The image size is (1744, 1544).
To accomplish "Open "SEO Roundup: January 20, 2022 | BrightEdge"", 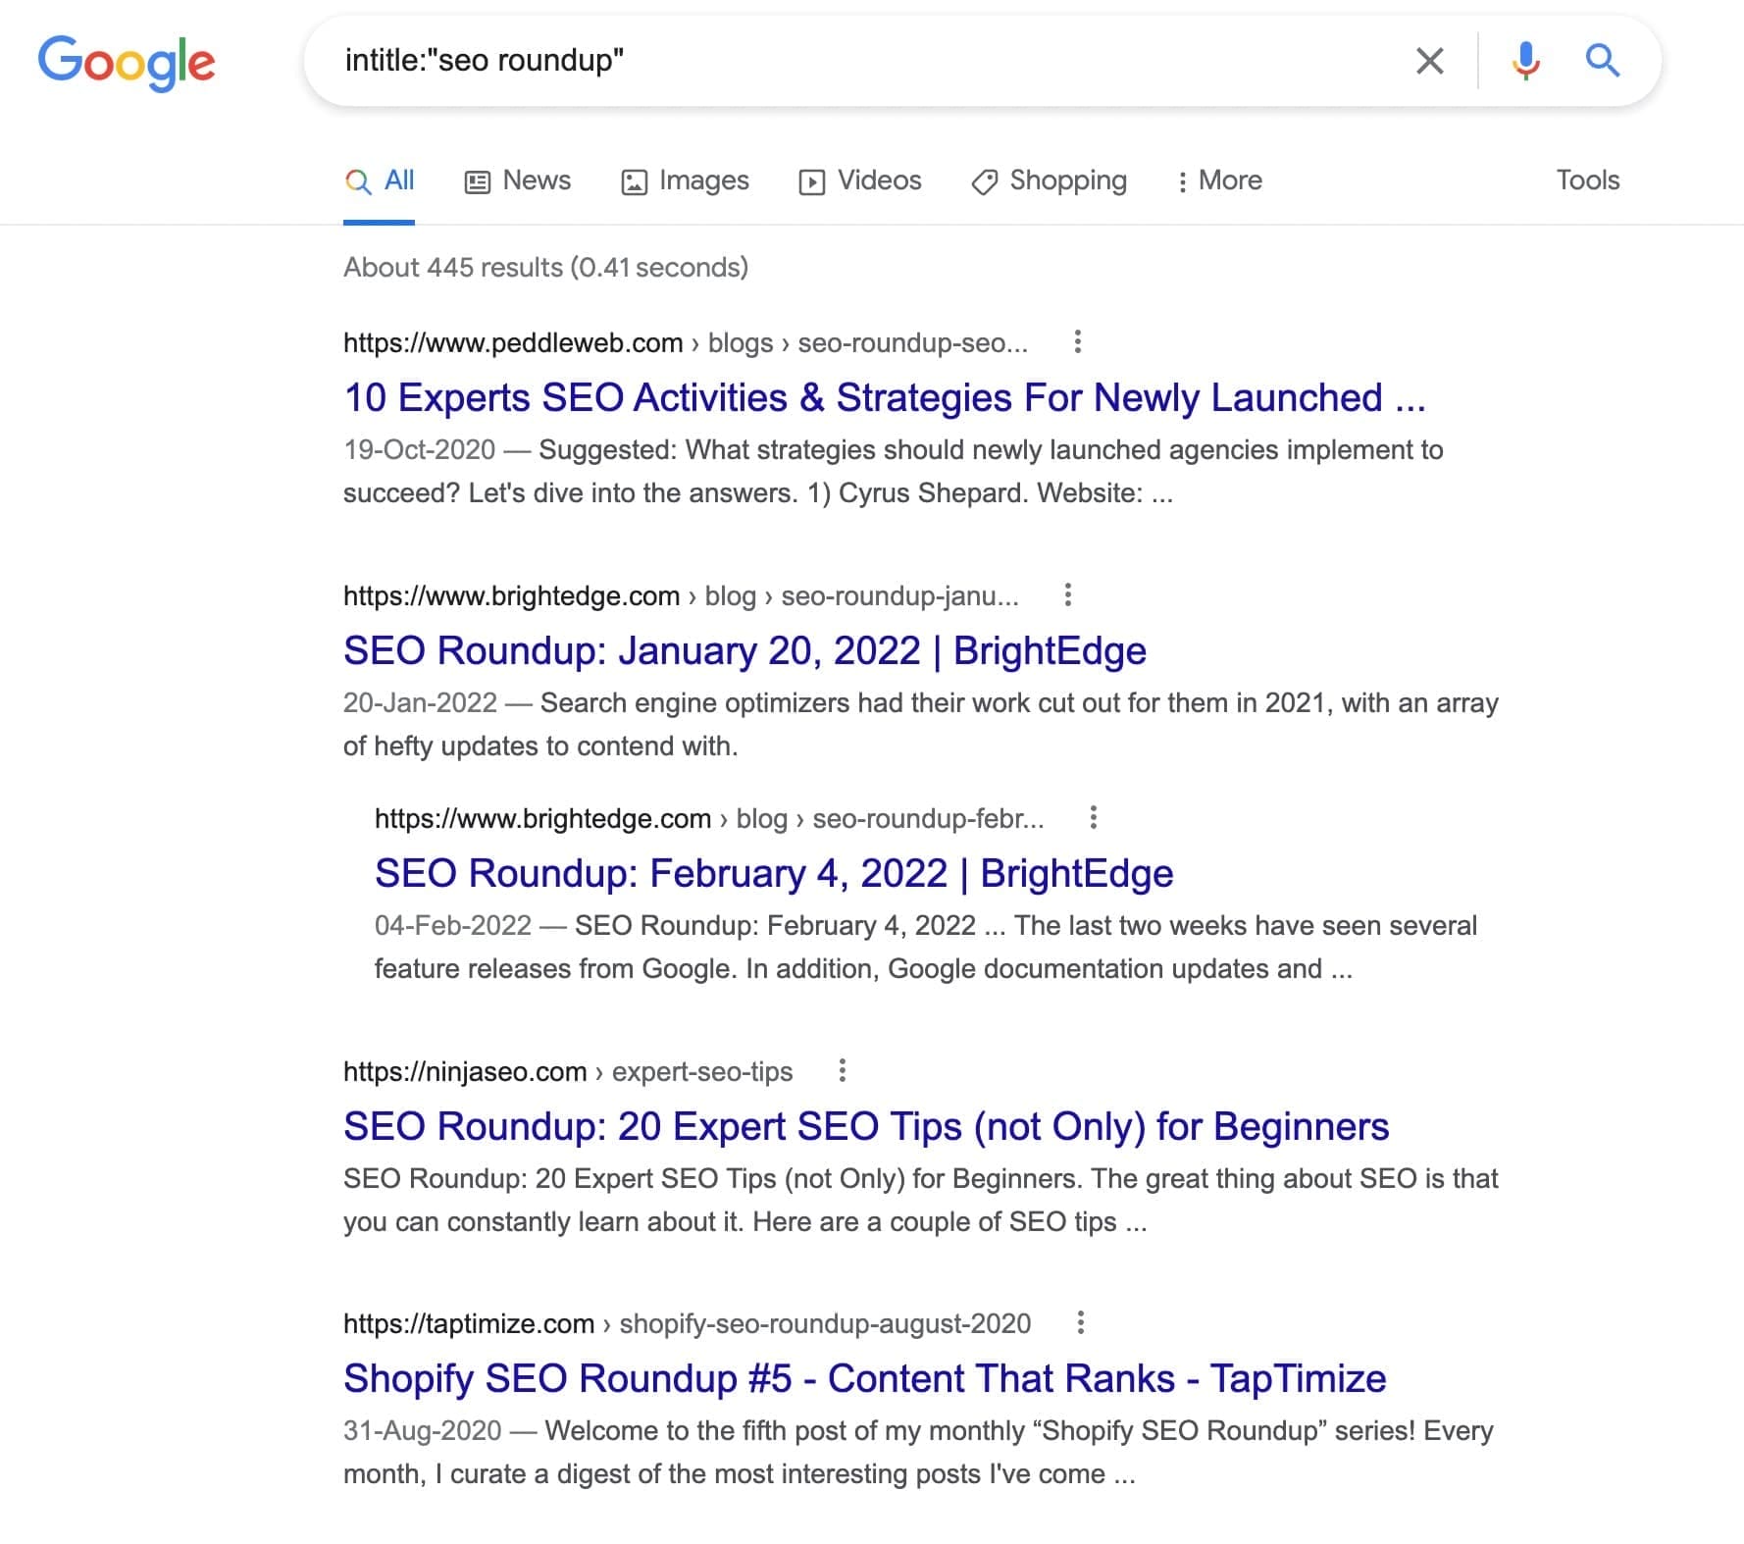I will point(744,651).
